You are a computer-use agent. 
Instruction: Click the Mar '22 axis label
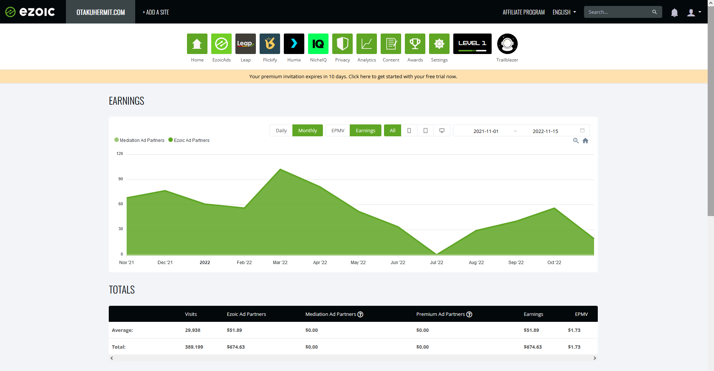pos(280,262)
